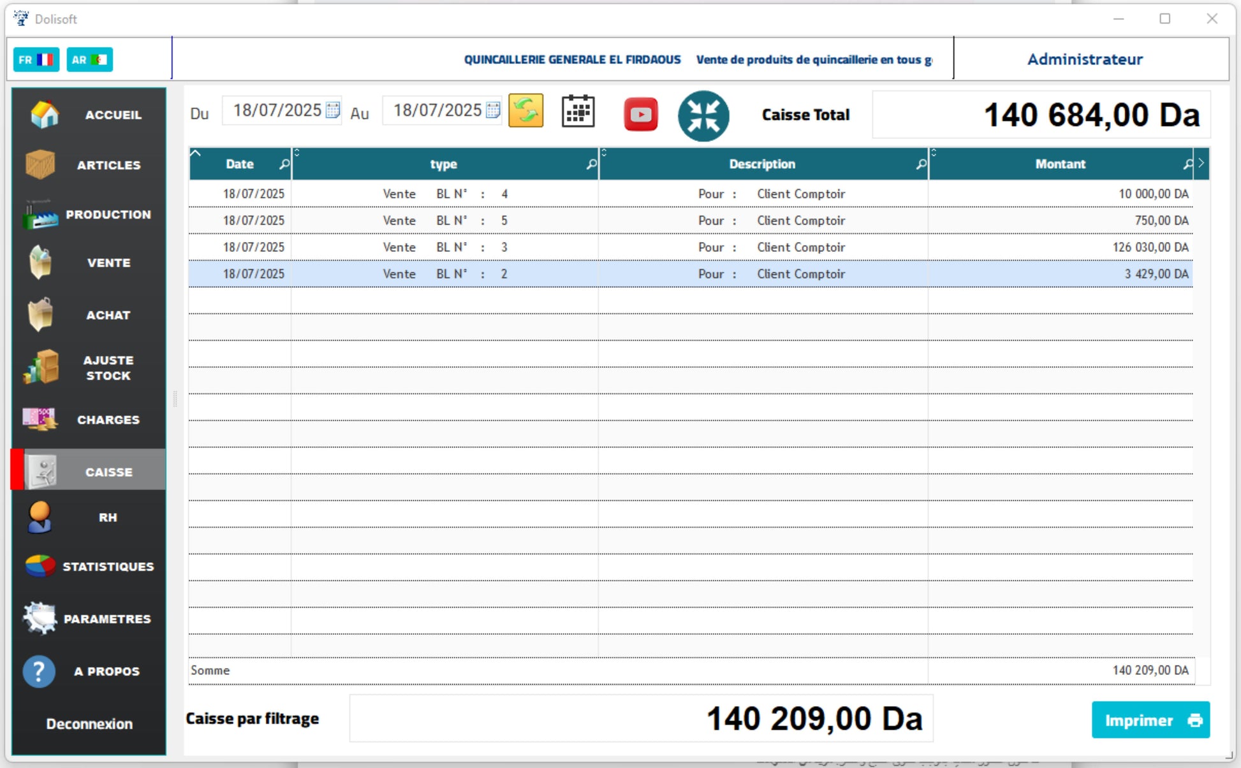Image resolution: width=1241 pixels, height=768 pixels.
Task: Click the teal collapse arrows icon
Action: tap(703, 116)
